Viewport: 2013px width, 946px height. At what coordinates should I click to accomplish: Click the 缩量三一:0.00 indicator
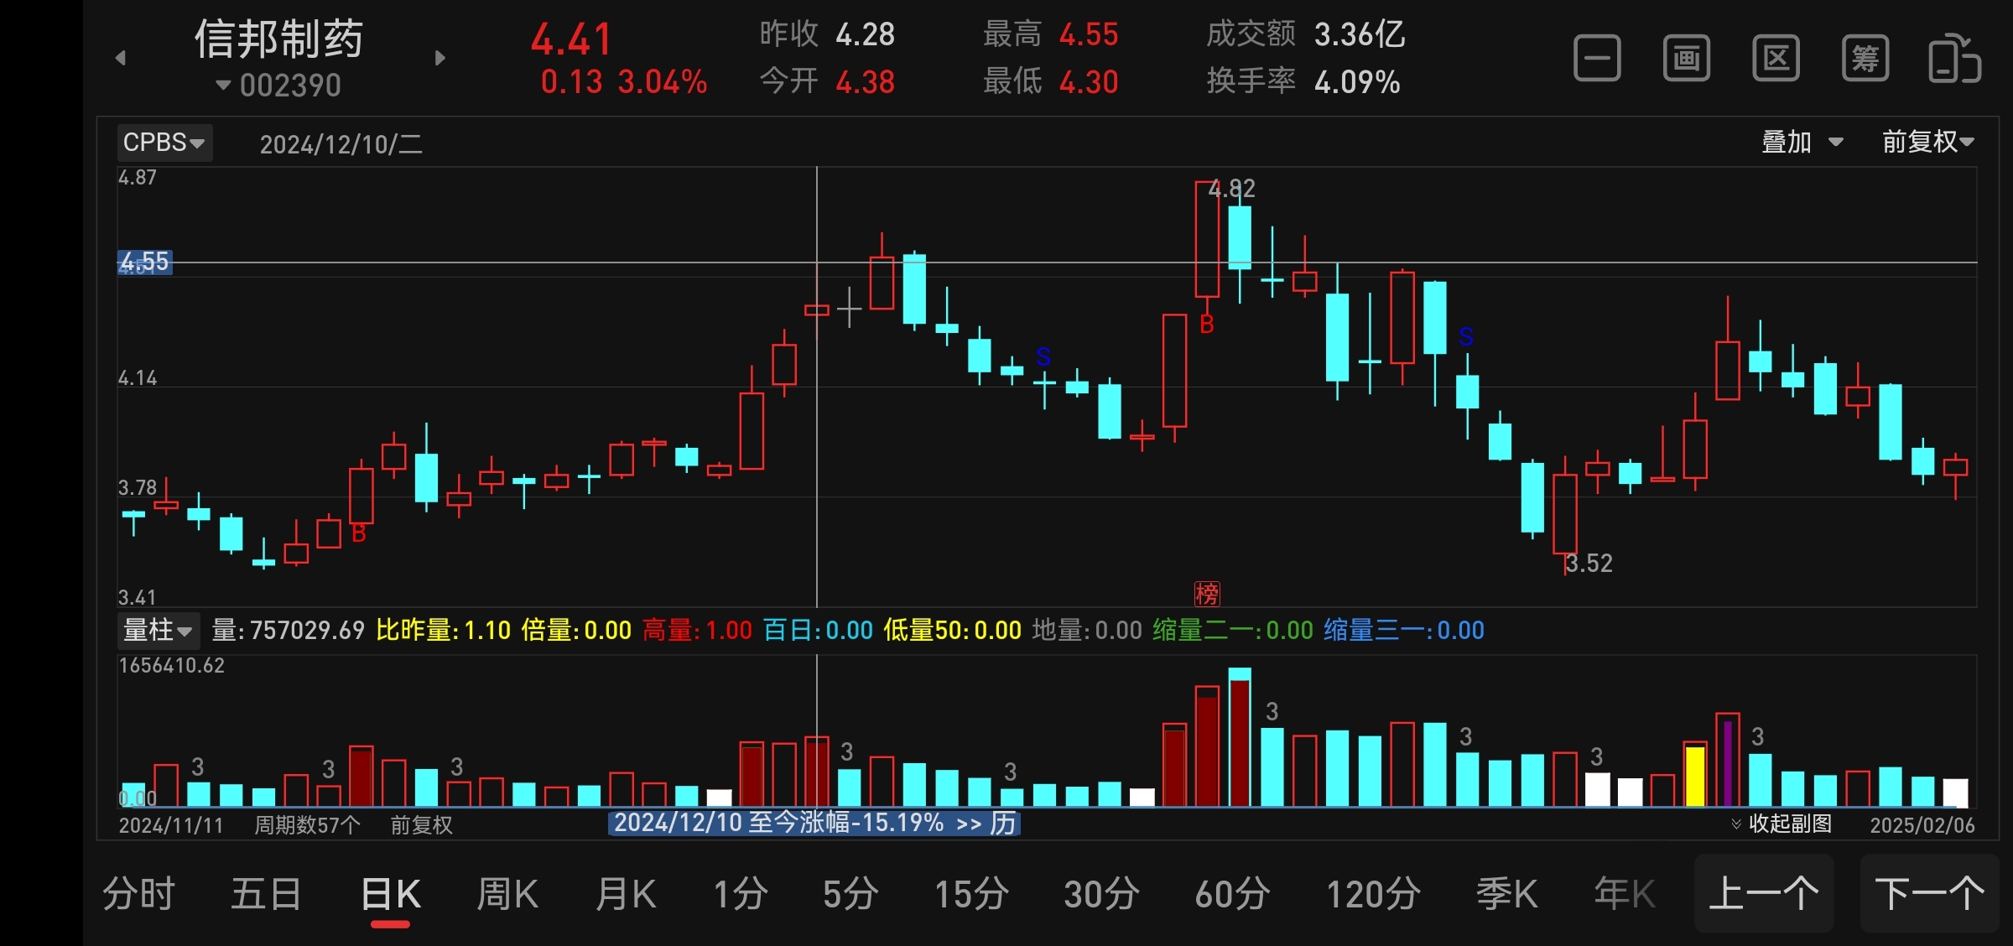tap(1405, 630)
